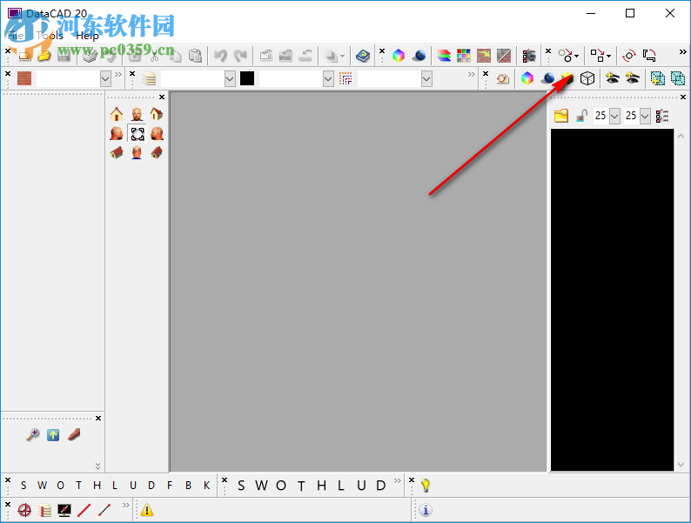This screenshot has height=523, width=691.
Task: Click the thin line with endpoints icon
Action: click(x=104, y=510)
